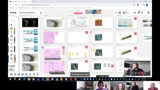Select the Frame 1 map thumbnail

[54, 23]
